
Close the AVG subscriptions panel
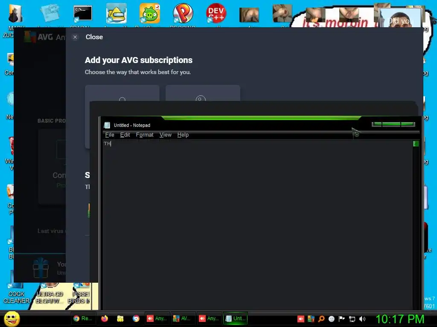pos(75,37)
